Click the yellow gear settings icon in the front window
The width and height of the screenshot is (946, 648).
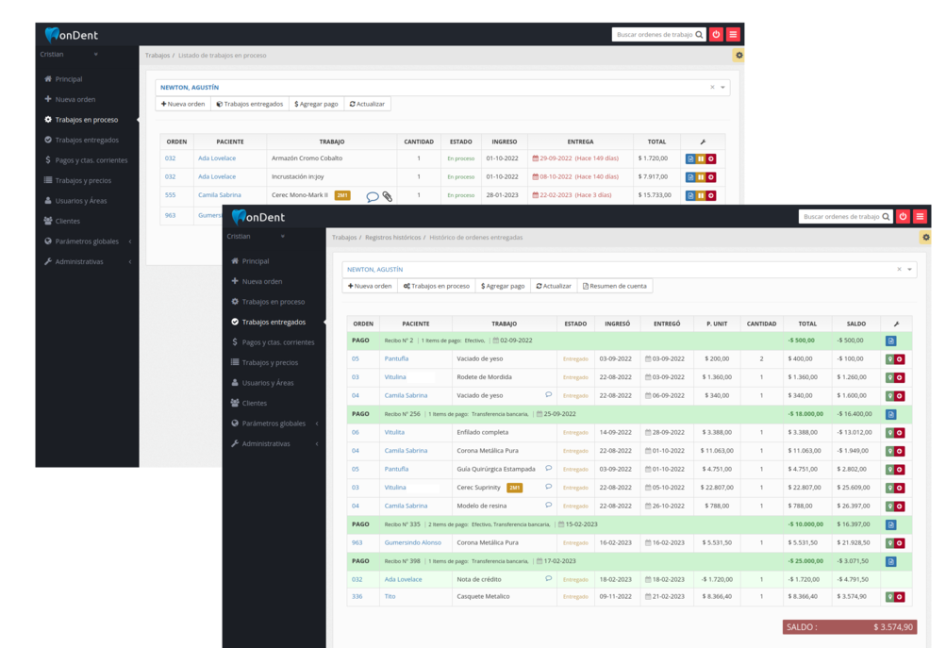pos(925,238)
